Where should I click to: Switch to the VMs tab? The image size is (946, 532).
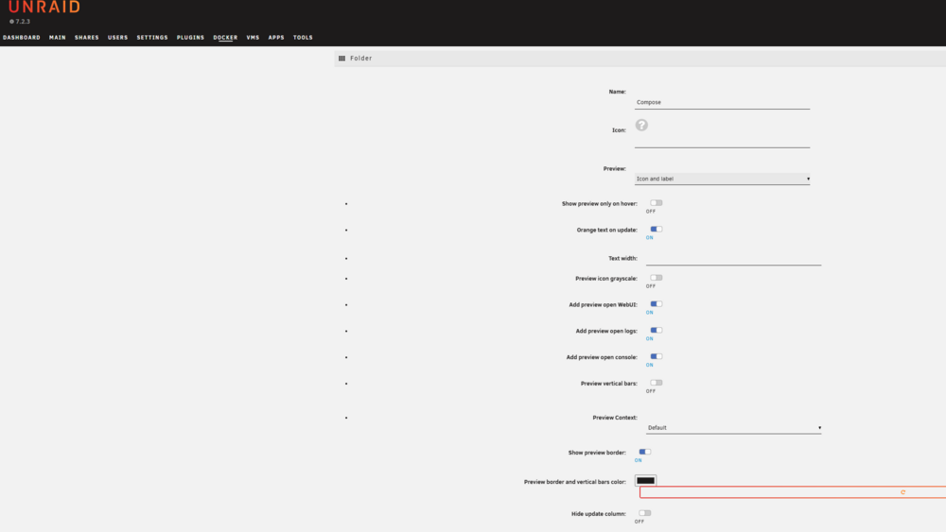coord(253,38)
